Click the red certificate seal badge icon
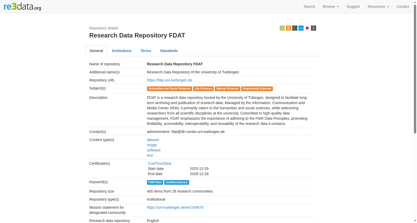Viewport: 417px width, 223px height. coord(307,28)
